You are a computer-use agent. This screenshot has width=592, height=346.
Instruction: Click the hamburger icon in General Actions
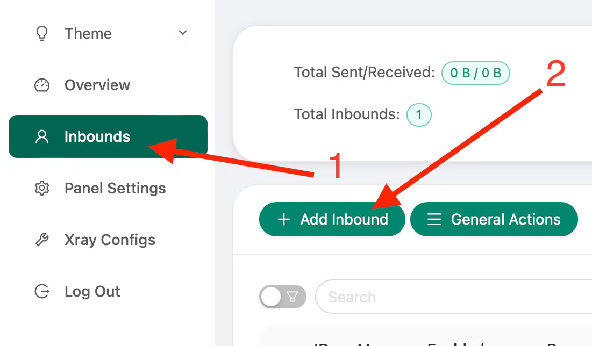pyautogui.click(x=434, y=219)
